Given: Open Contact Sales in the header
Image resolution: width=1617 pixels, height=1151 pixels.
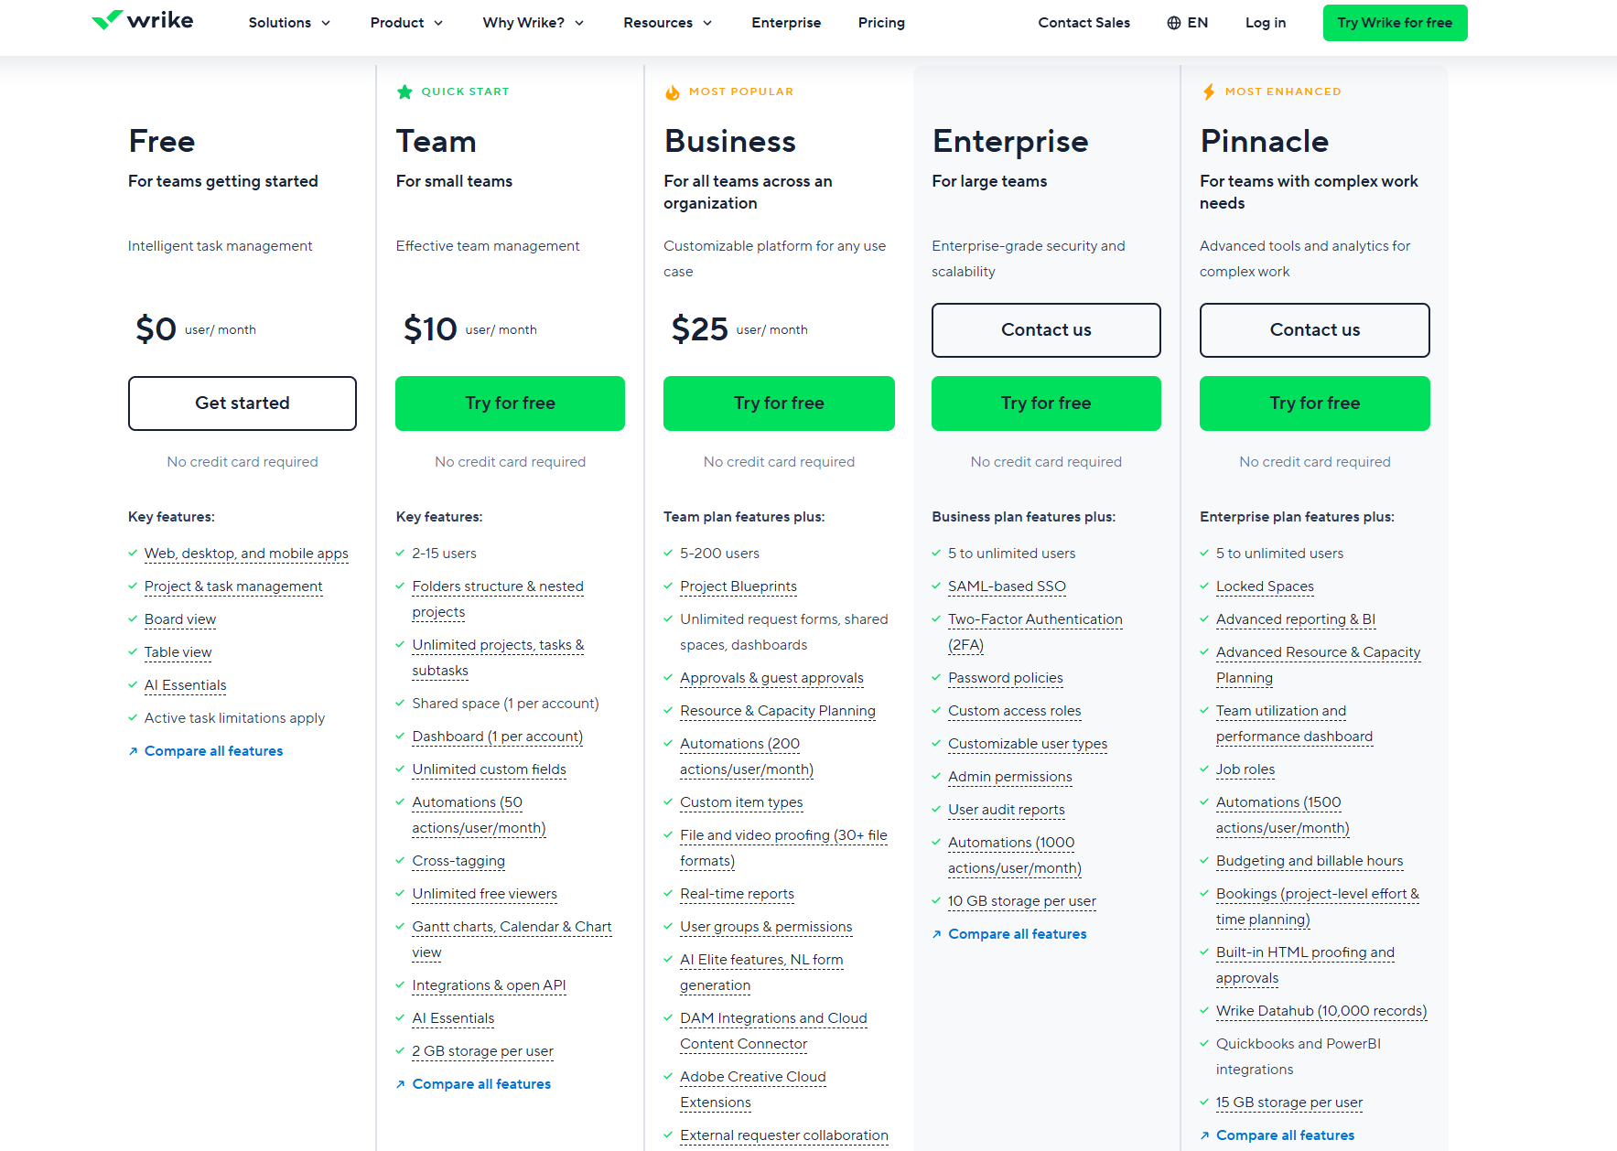Looking at the screenshot, I should [x=1084, y=23].
